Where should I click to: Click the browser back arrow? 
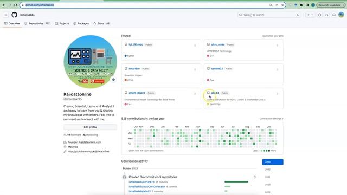(4, 5)
